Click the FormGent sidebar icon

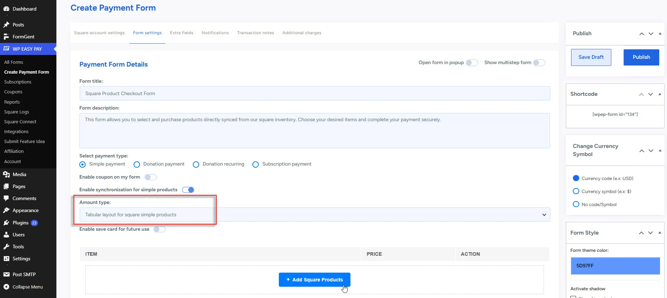click(6, 37)
